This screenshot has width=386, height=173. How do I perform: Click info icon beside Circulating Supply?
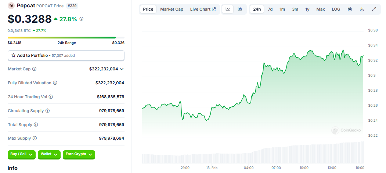pos(47,111)
